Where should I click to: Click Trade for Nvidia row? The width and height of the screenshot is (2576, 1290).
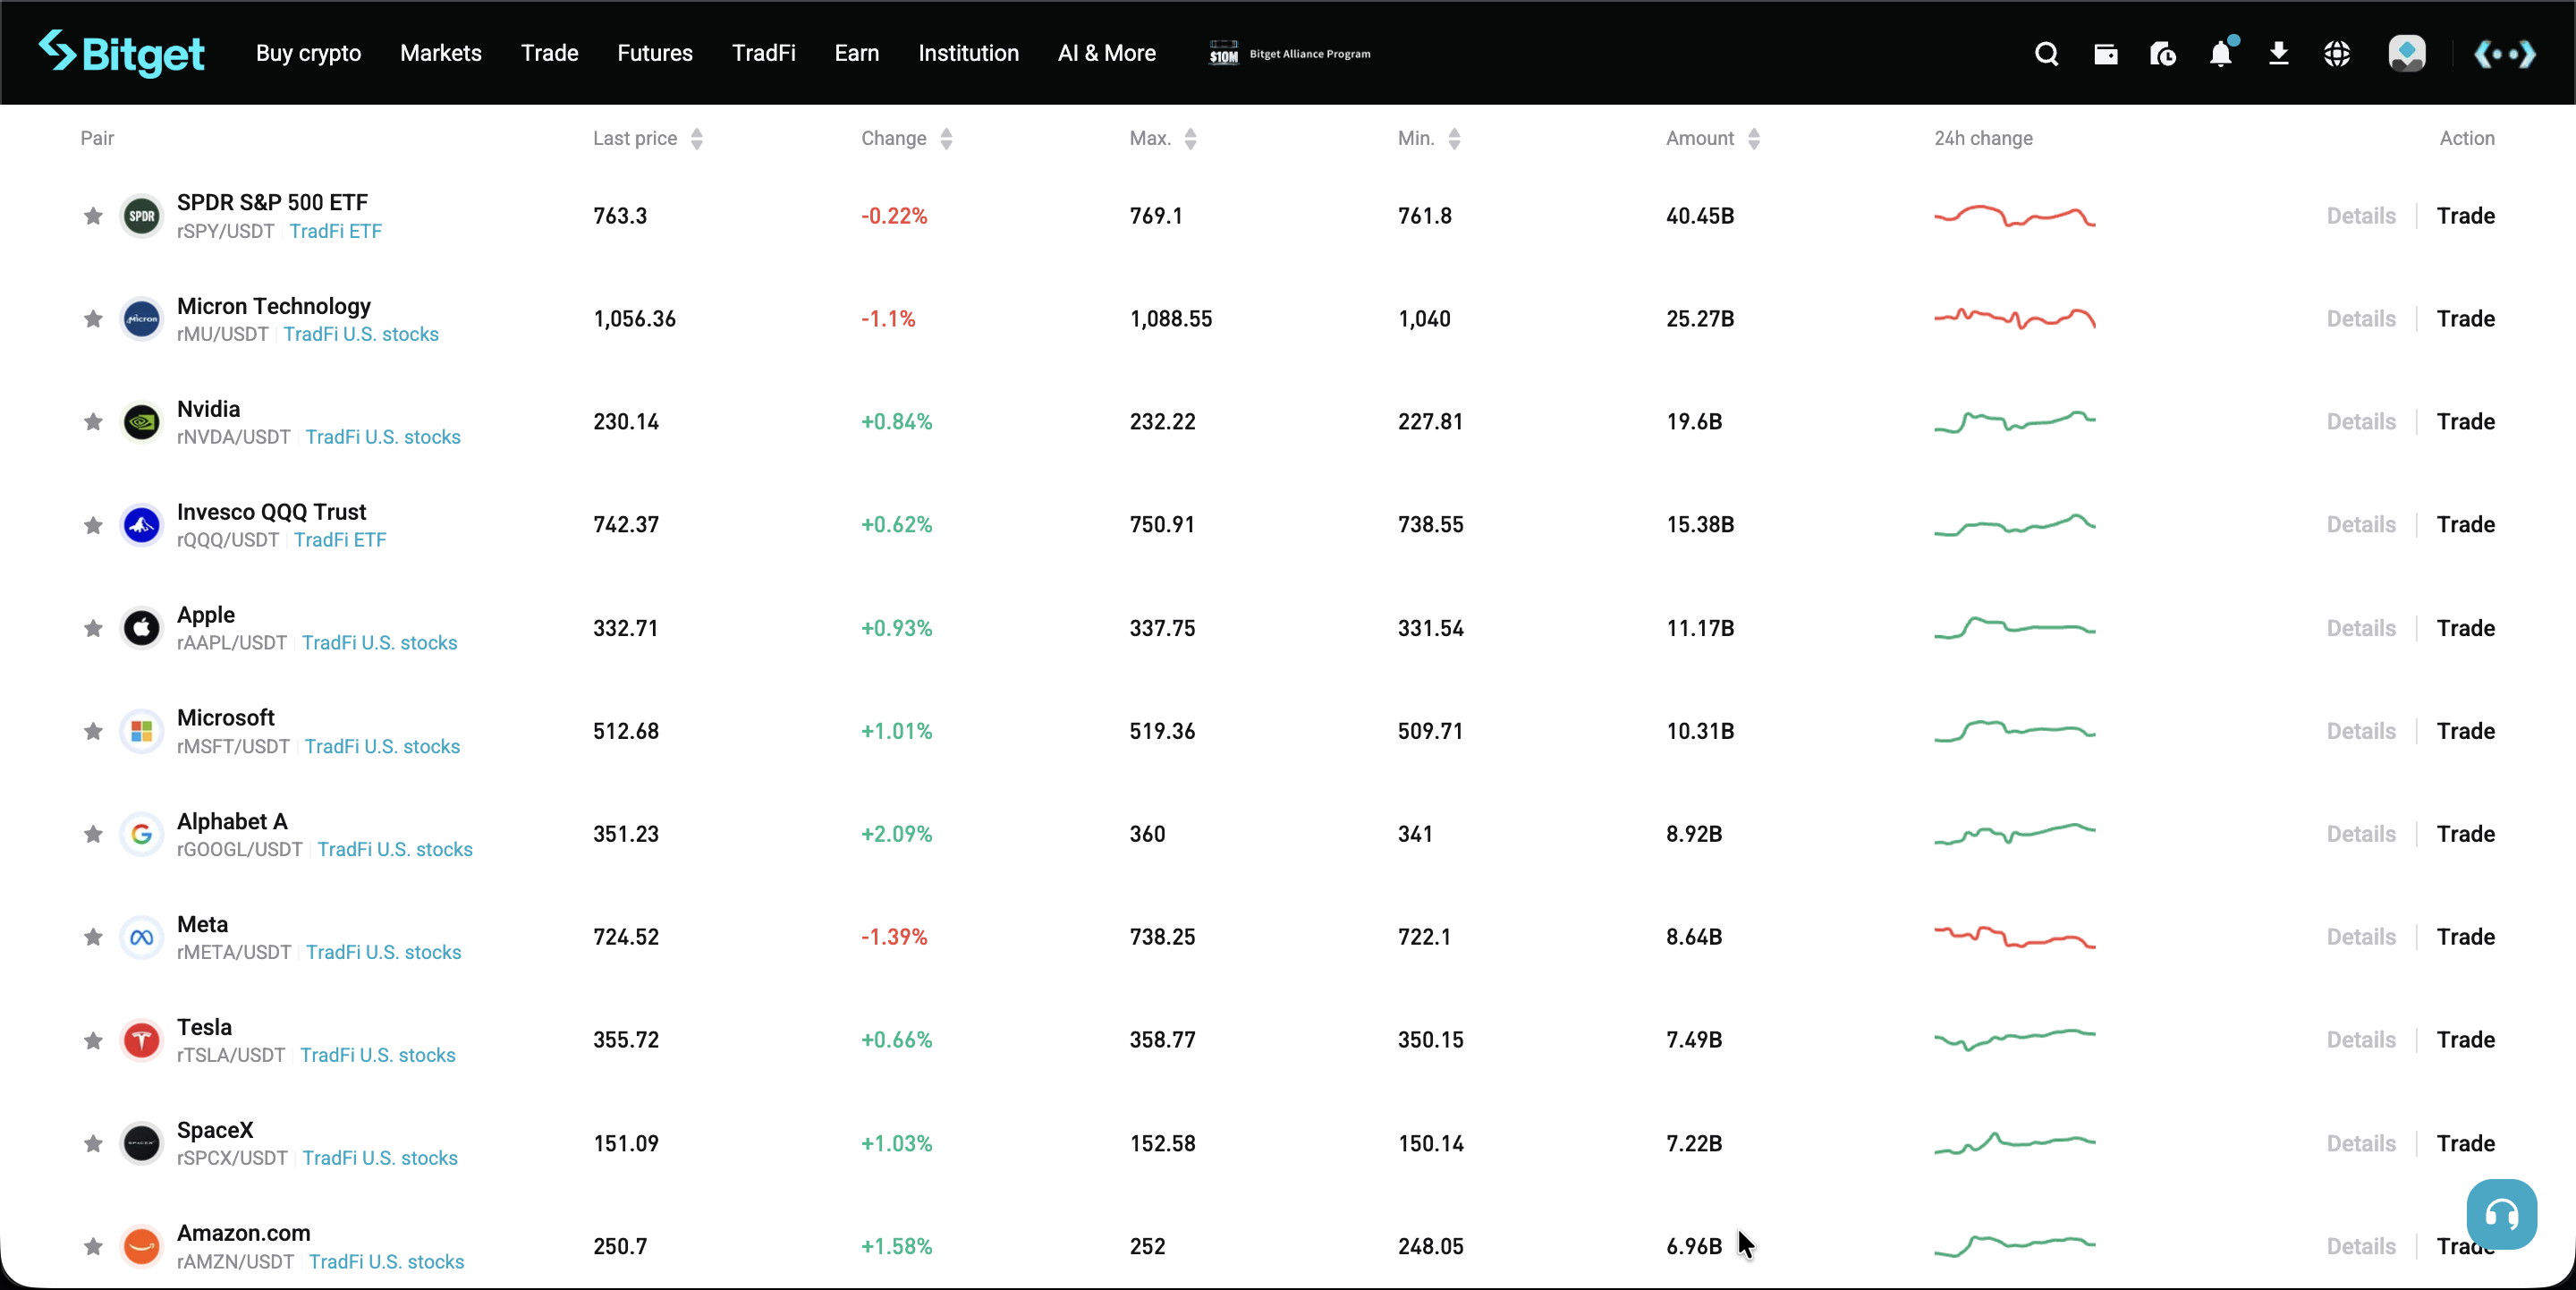(2465, 422)
